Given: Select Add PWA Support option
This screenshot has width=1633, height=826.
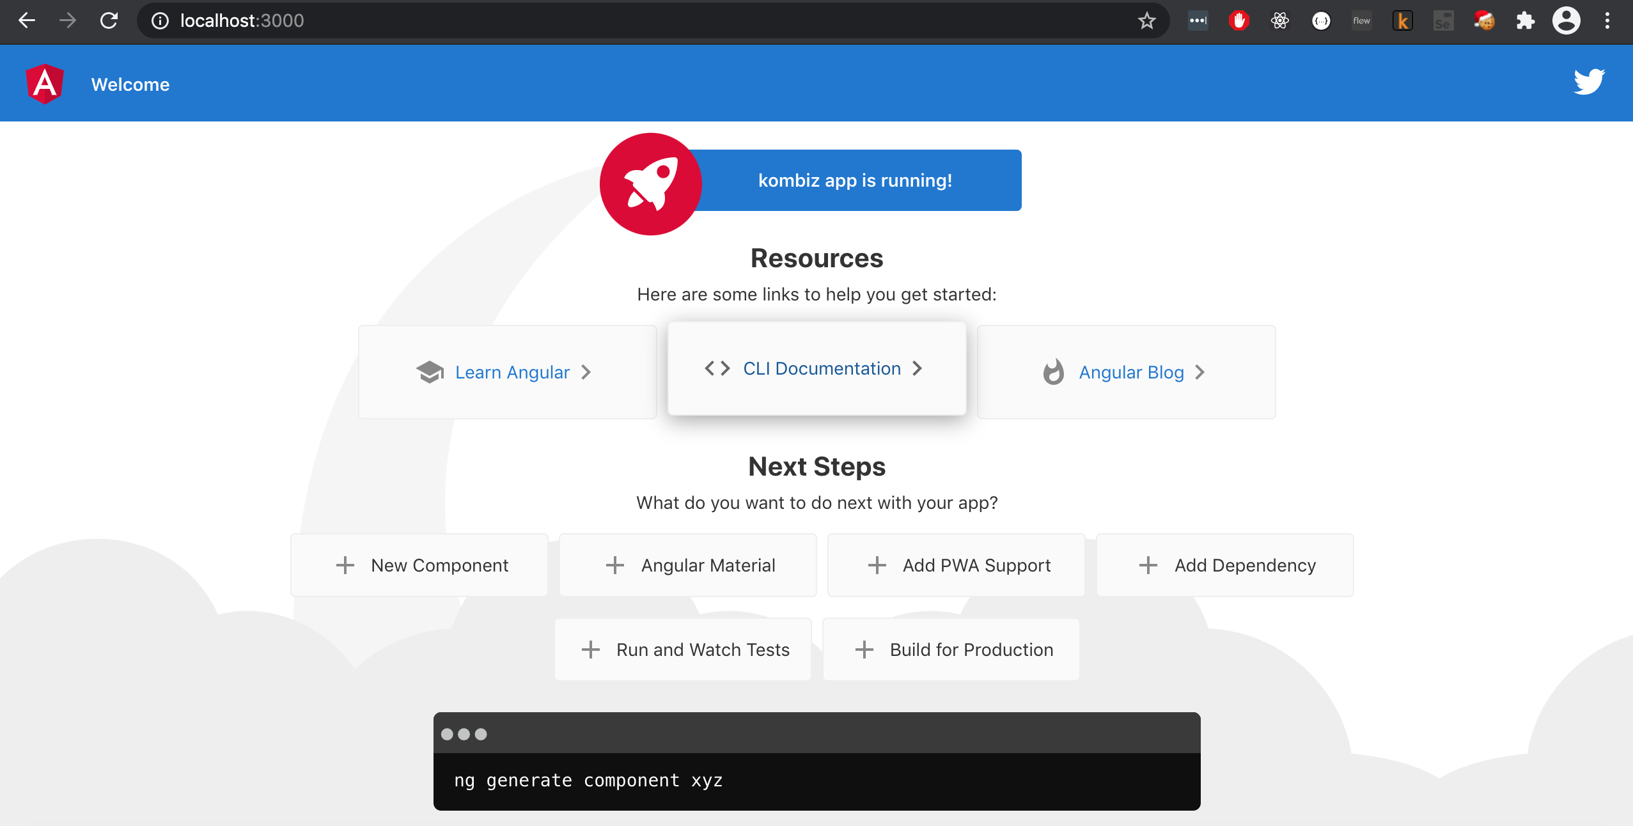Looking at the screenshot, I should pos(957,565).
